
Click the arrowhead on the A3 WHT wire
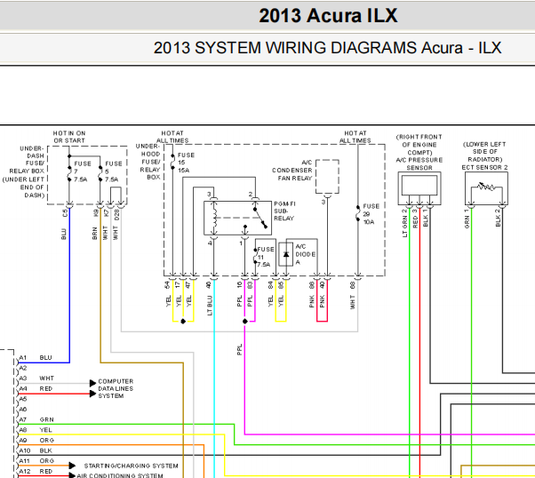click(x=92, y=383)
